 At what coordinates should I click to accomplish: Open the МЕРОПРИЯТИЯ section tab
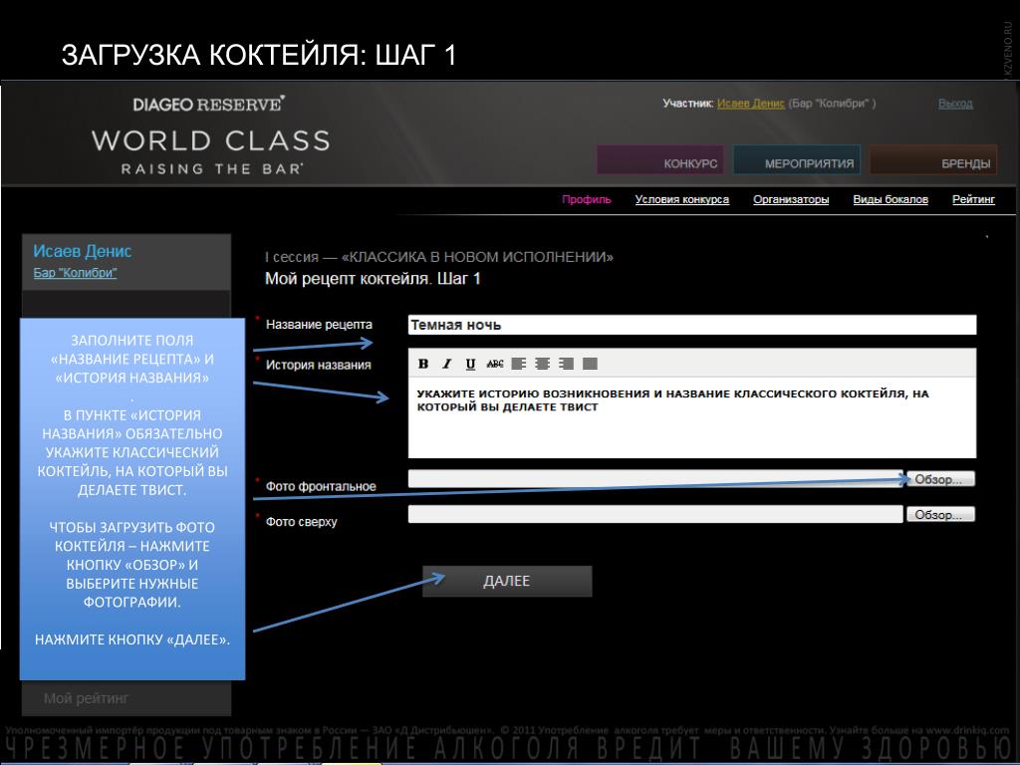coord(797,160)
